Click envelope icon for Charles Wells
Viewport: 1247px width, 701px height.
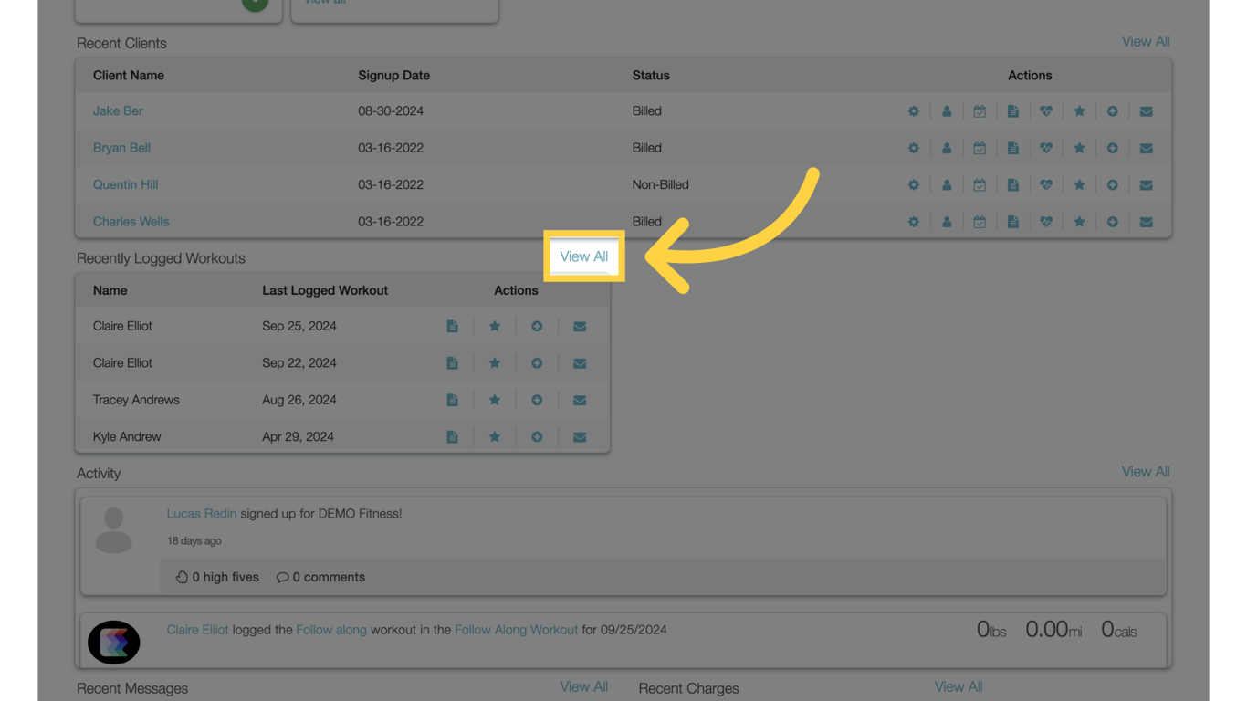point(1146,222)
